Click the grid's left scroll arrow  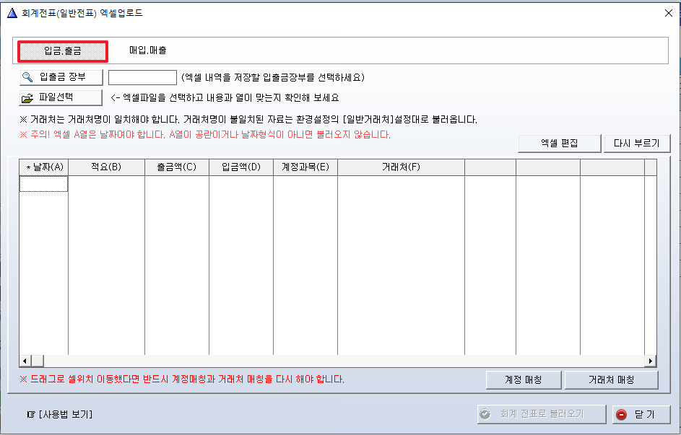pyautogui.click(x=25, y=361)
